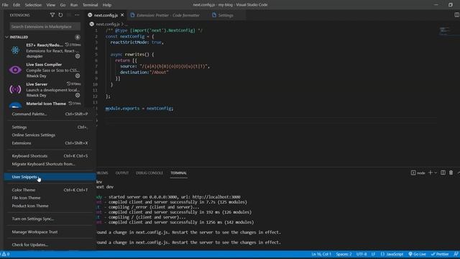The height and width of the screenshot is (259, 460).
Task: Open the manage gear for ES7+ React/Redux extension
Action: (x=78, y=56)
